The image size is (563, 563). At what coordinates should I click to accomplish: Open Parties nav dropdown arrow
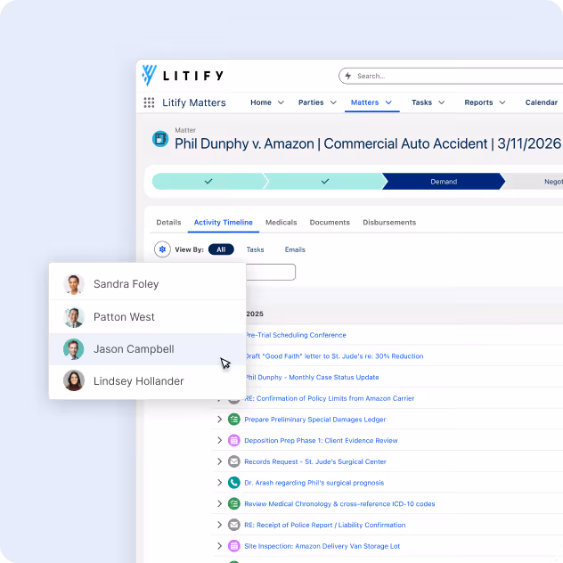point(333,102)
